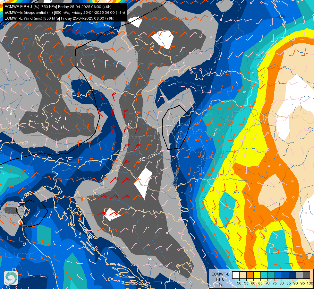Image resolution: width=314 pixels, height=289 pixels.
Task: Click the legend value 95
Action: coord(302,283)
